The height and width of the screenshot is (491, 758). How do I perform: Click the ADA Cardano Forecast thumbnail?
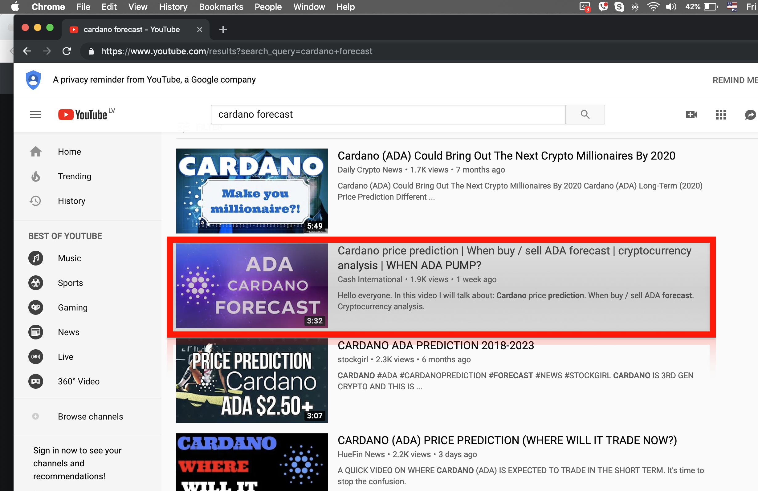click(x=252, y=286)
